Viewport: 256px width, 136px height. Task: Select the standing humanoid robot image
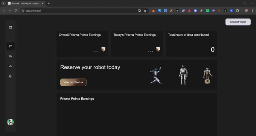click(183, 75)
